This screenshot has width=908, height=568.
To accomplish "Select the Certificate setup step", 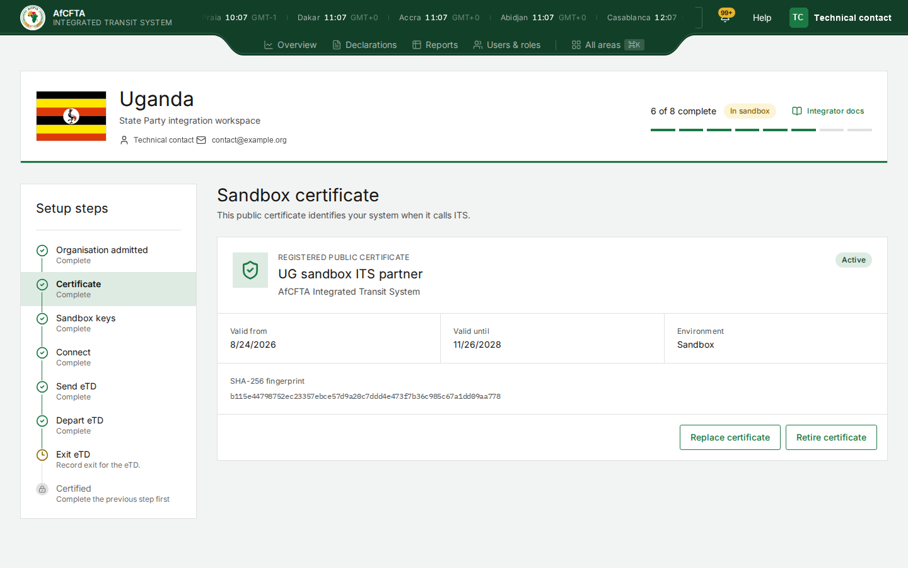I will (x=108, y=289).
